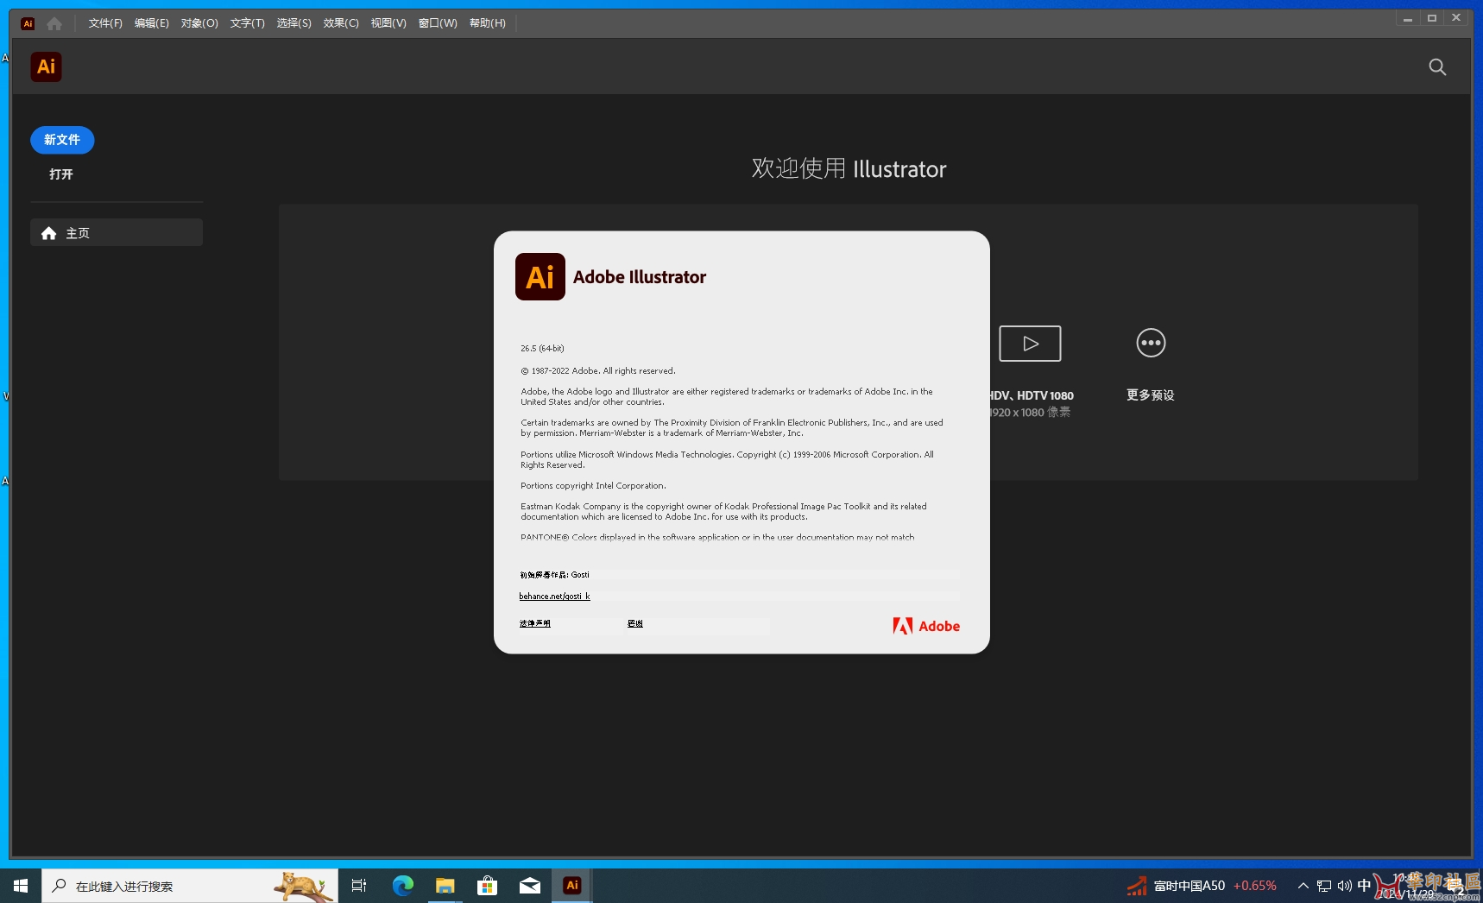Open the 帮助(H) menu
The height and width of the screenshot is (903, 1483).
(488, 23)
